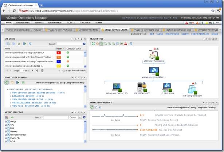Expand Datastore - Devices root cause item
The image size is (224, 152).
pyautogui.click(x=11, y=96)
